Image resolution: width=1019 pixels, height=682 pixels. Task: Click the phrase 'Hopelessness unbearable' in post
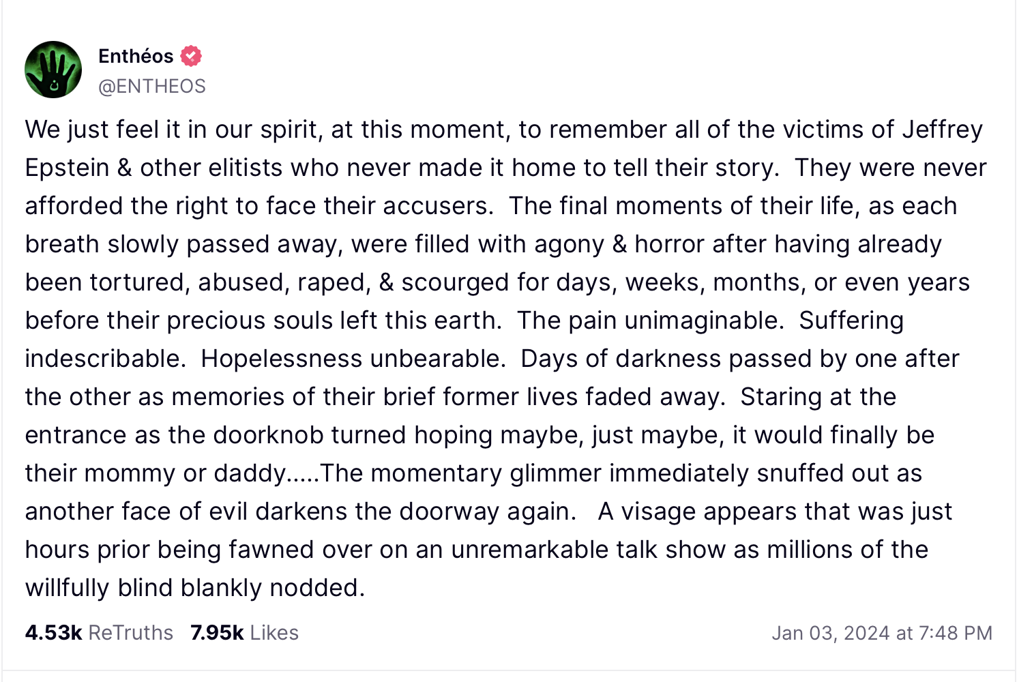(353, 359)
